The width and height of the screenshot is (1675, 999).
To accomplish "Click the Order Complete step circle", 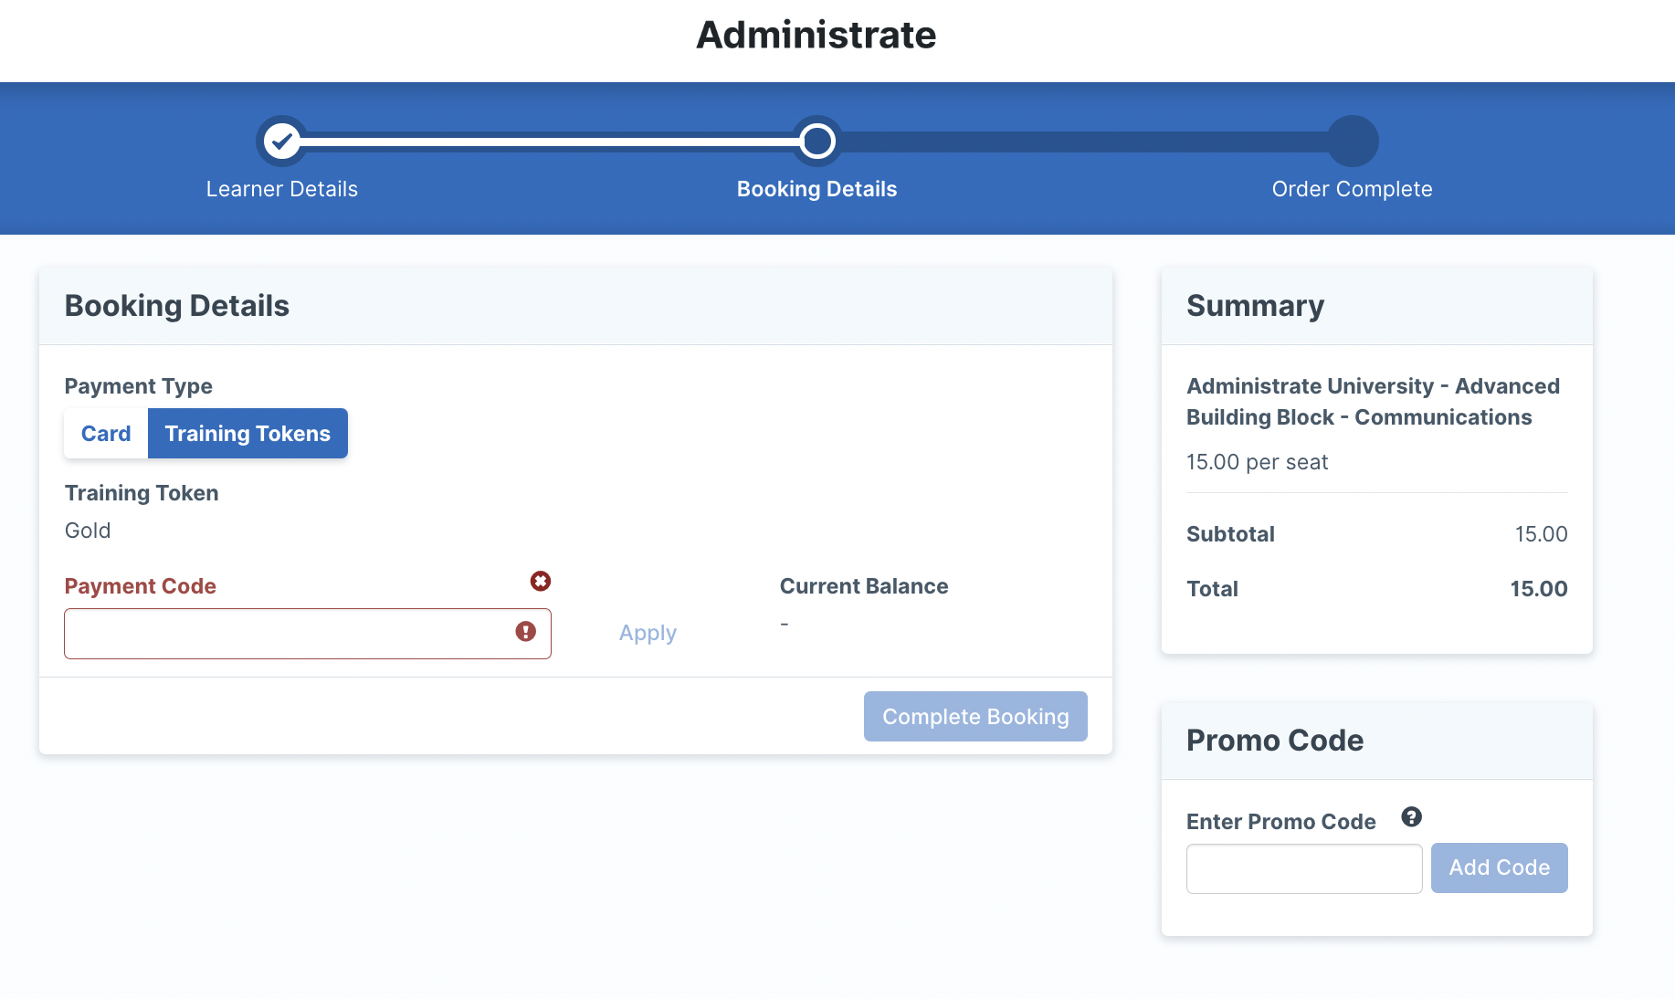I will point(1353,141).
